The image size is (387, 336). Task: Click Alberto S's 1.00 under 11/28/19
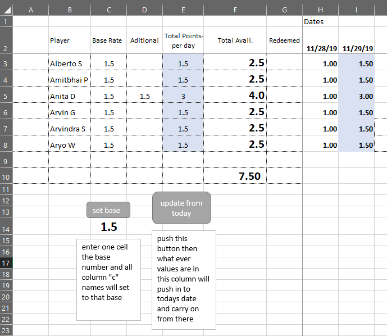point(320,62)
